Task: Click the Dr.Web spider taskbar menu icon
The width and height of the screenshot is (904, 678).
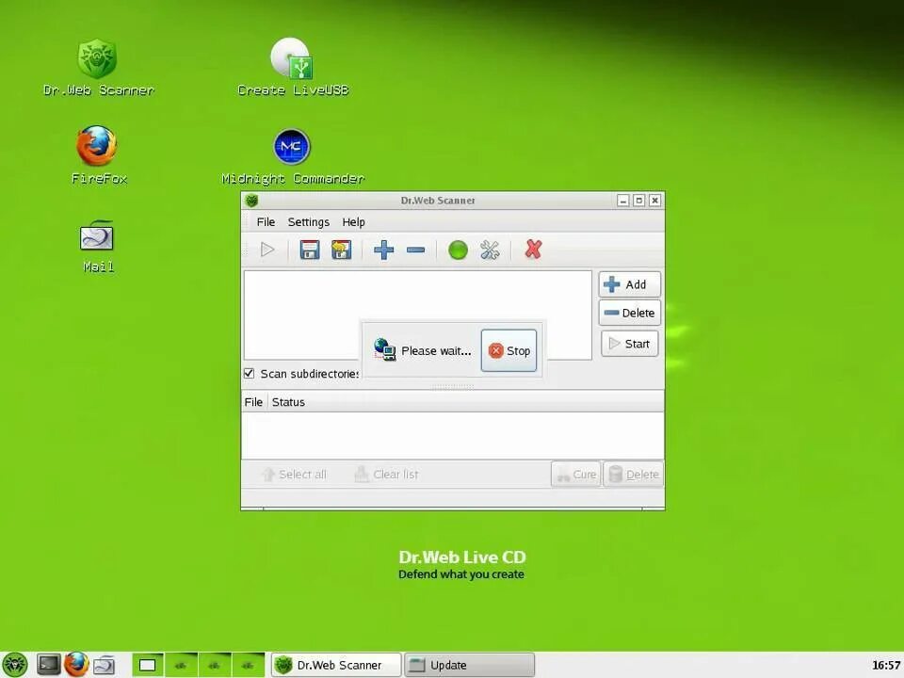Action: [x=15, y=665]
